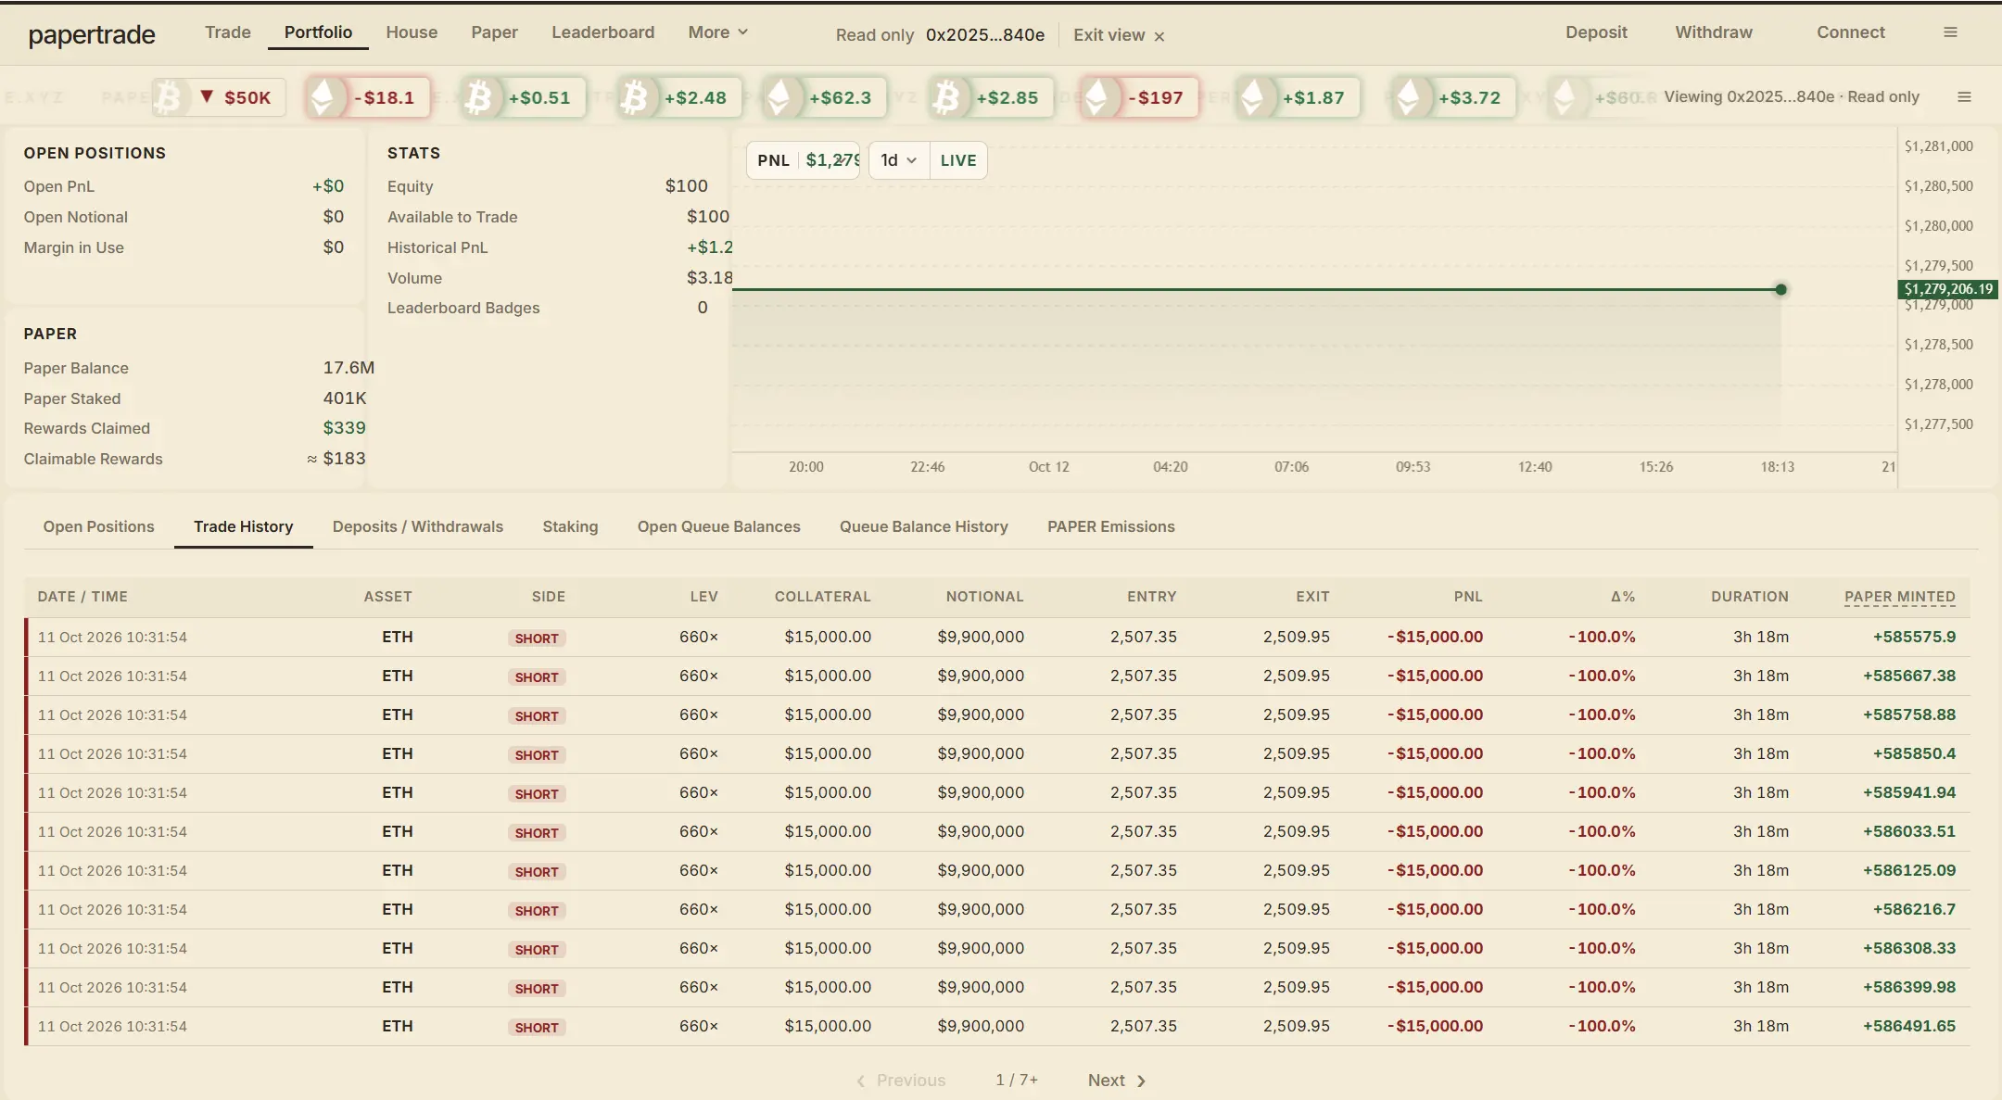Screen dimensions: 2002x1100
Task: Go to next page of trade history
Action: [1117, 1081]
